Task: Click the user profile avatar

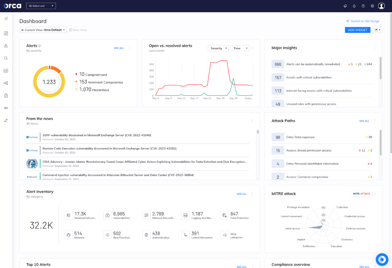Action: click(x=381, y=6)
